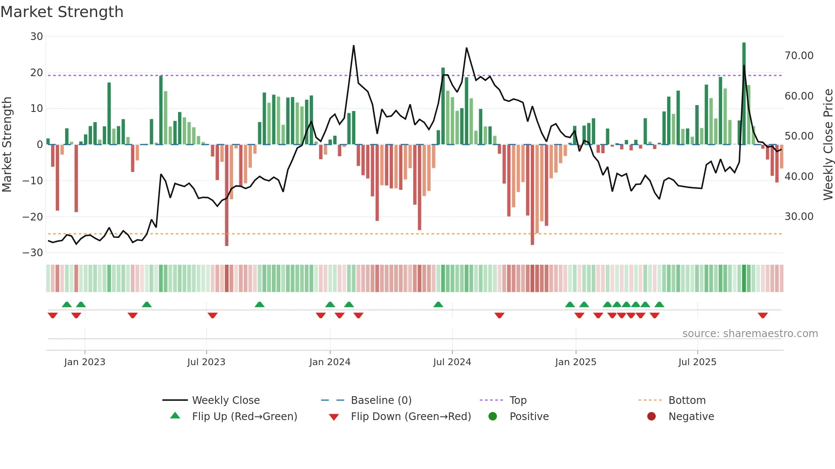The width and height of the screenshot is (835, 469).
Task: Click the flip-down marker between Jul 2024 and Jan 2025
Action: (x=499, y=315)
